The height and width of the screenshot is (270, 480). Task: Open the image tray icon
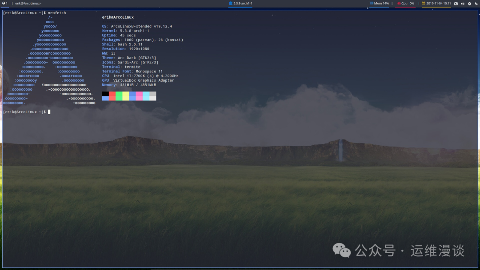(x=456, y=4)
